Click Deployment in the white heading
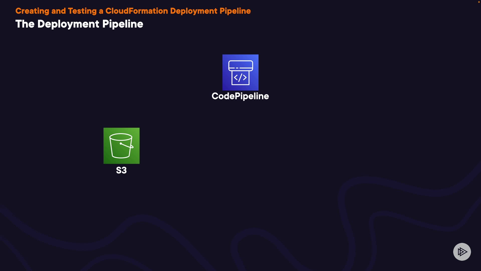The image size is (481, 271). pyautogui.click(x=68, y=24)
